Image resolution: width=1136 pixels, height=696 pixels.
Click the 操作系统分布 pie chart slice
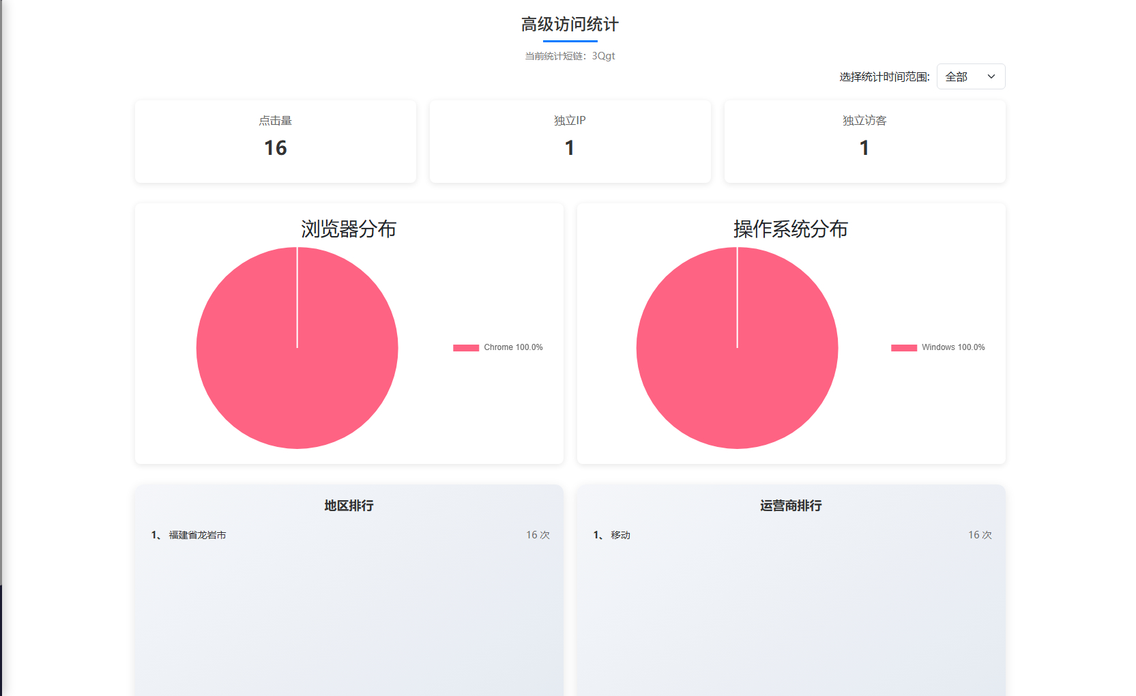click(737, 368)
